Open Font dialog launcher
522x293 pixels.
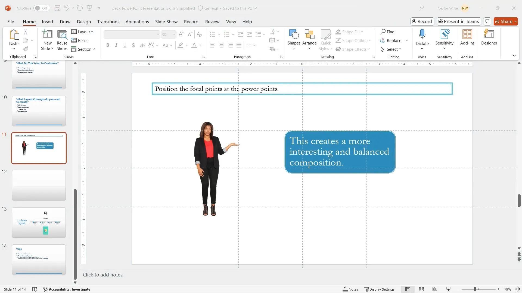[x=203, y=57]
